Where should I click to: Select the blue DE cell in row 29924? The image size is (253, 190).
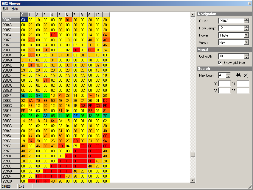point(76,115)
